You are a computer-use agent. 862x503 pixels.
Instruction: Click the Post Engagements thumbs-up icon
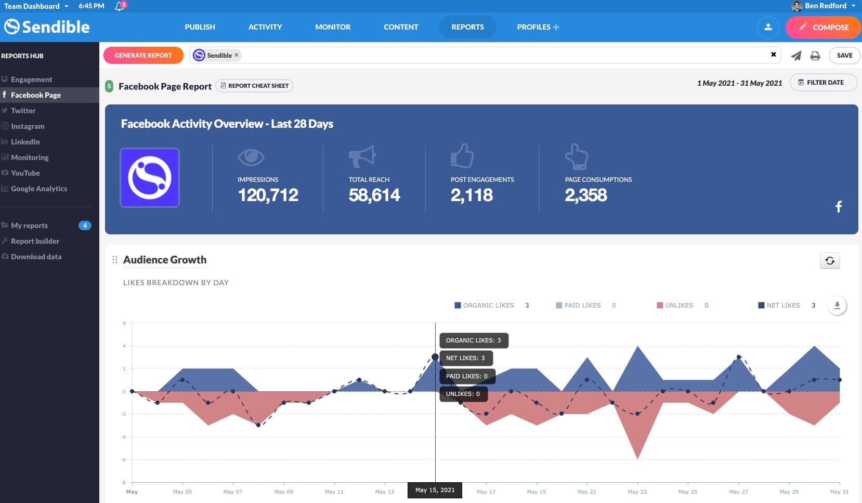462,155
